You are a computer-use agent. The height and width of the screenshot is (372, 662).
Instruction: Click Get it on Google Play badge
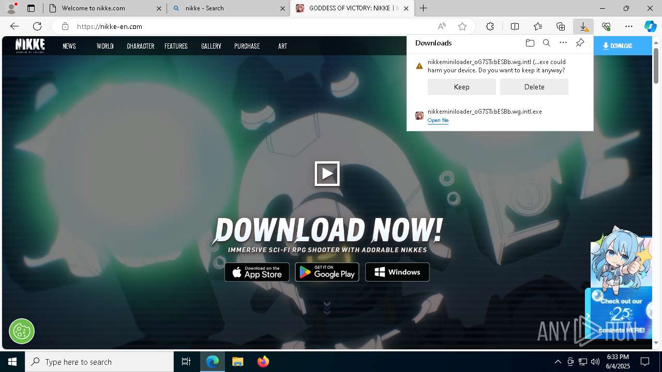pyautogui.click(x=327, y=272)
